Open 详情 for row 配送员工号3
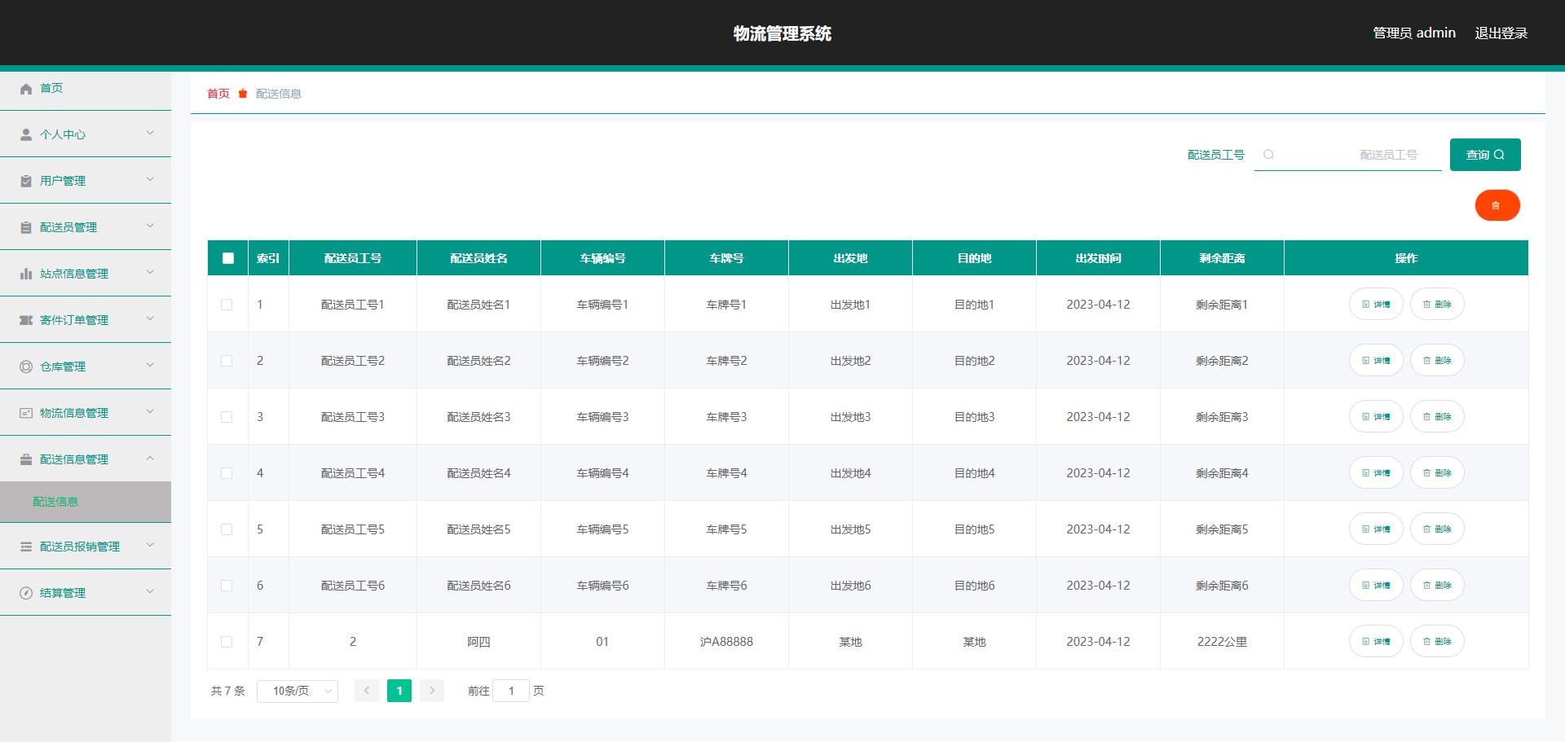This screenshot has height=742, width=1565. click(x=1376, y=416)
